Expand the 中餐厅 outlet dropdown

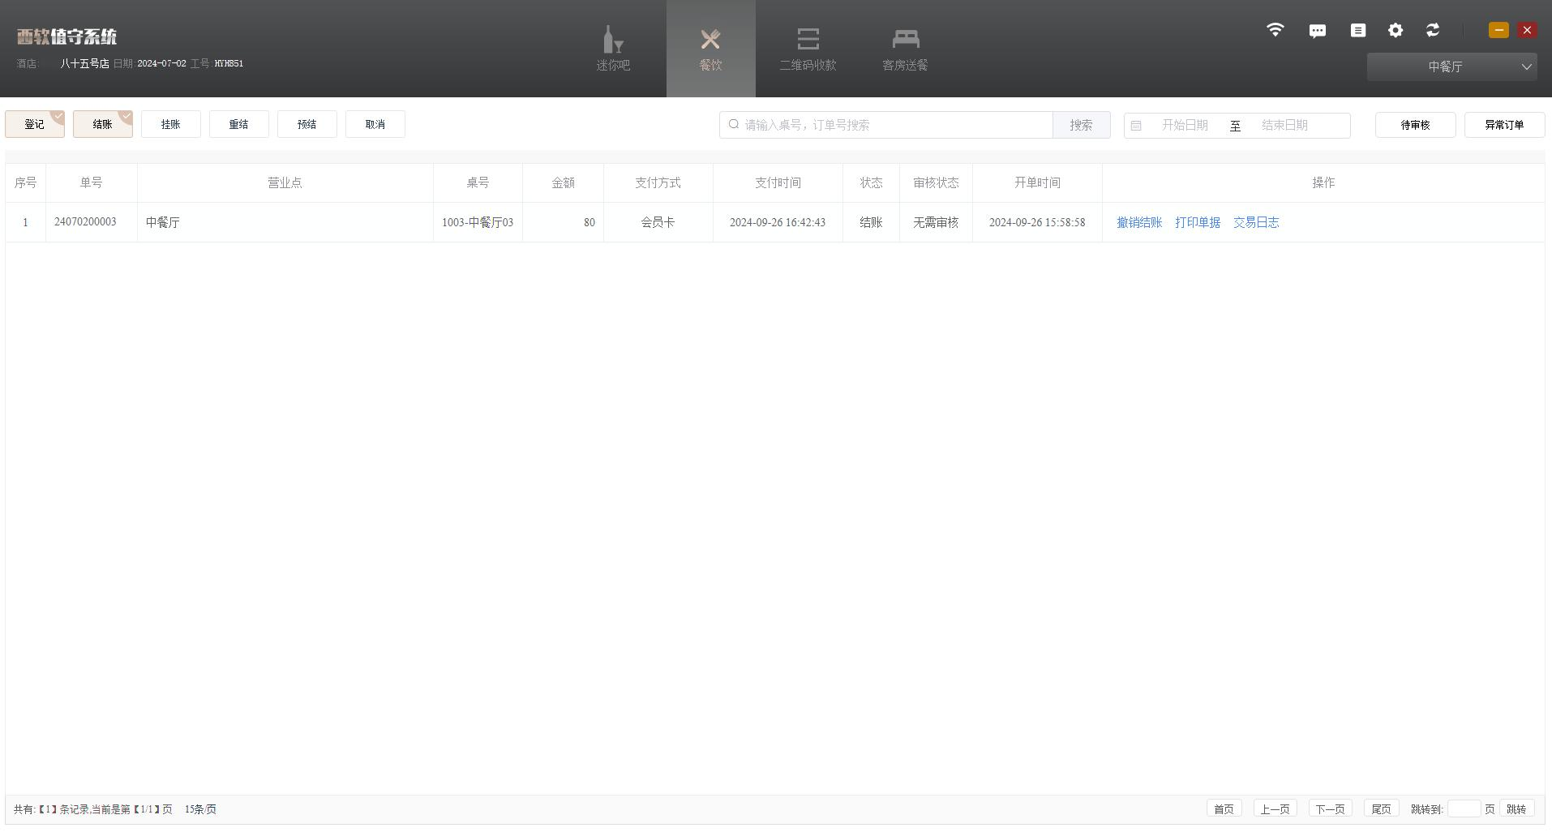1451,66
